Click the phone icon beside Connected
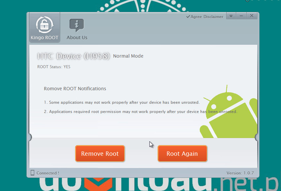The image size is (281, 191). tap(32, 173)
